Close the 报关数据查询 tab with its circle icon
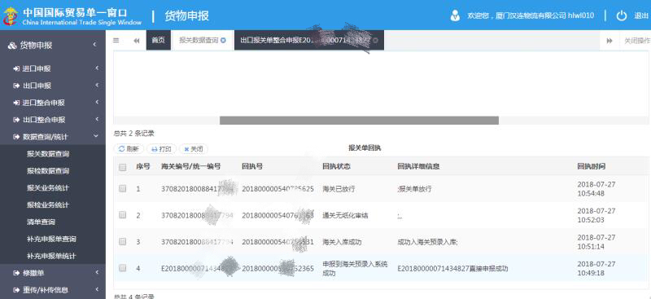This screenshot has height=299, width=651. point(223,41)
